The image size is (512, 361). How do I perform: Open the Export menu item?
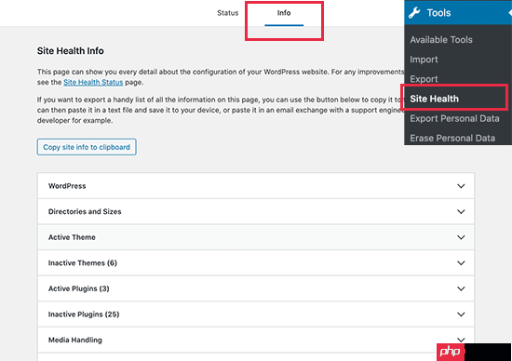coord(424,79)
